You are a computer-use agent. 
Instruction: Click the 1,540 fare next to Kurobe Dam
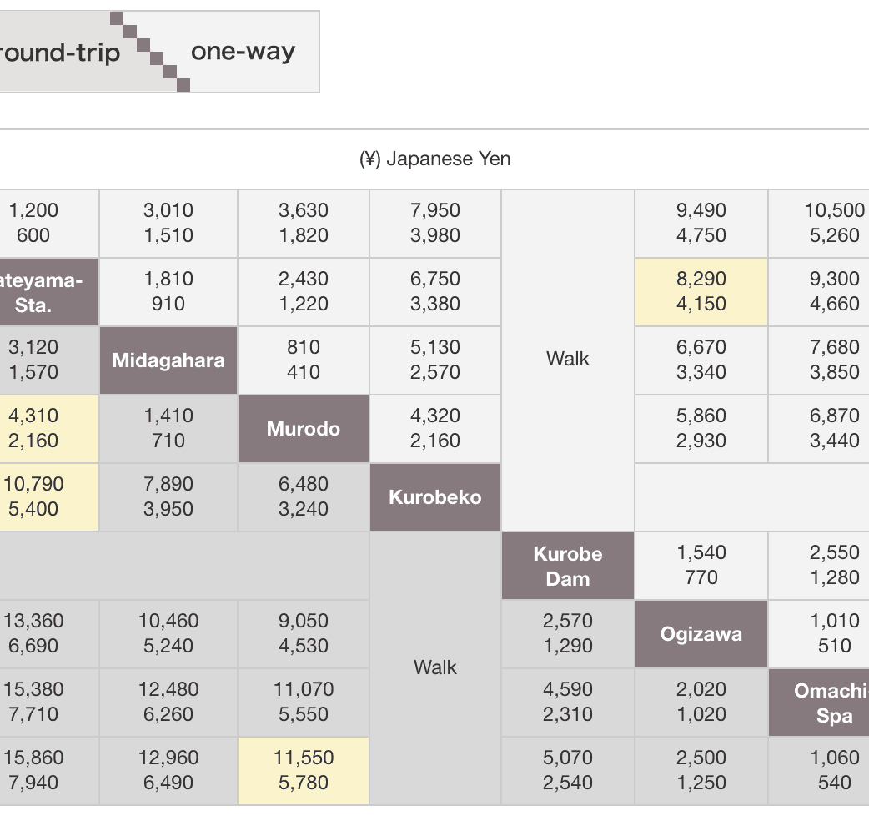click(701, 565)
